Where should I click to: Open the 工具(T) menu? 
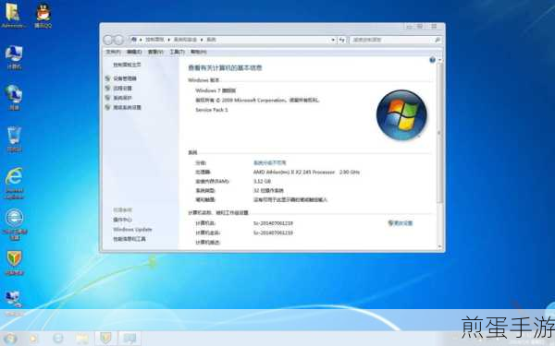coord(177,52)
